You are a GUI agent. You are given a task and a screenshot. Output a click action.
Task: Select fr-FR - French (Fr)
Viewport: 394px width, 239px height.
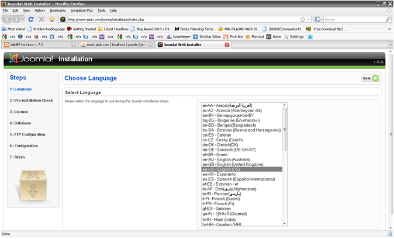[x=242, y=203]
